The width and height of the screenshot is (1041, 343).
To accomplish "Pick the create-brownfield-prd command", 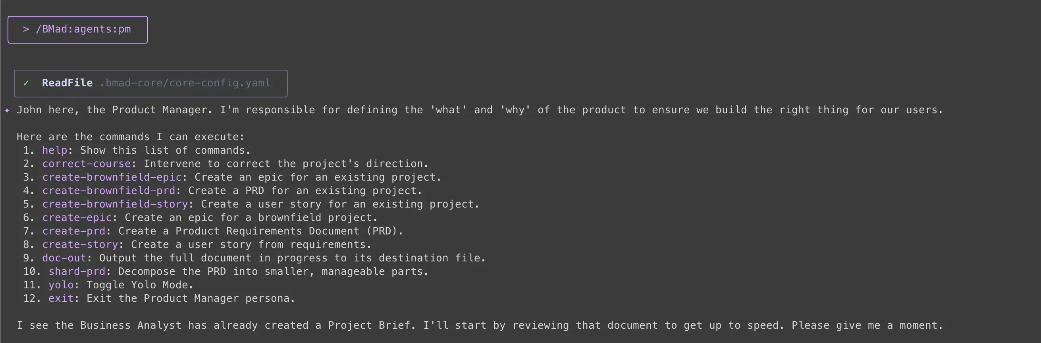I will (x=109, y=191).
